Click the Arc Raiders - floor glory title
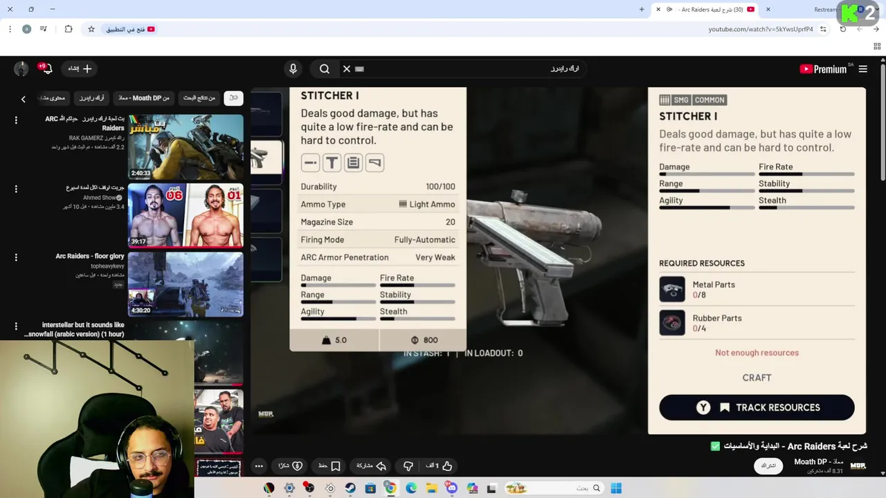This screenshot has width=886, height=498. pyautogui.click(x=90, y=256)
